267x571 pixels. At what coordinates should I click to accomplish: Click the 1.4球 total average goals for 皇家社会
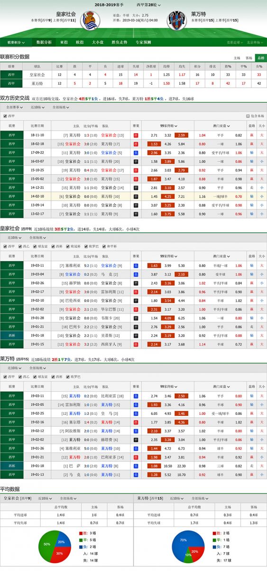click(60, 515)
